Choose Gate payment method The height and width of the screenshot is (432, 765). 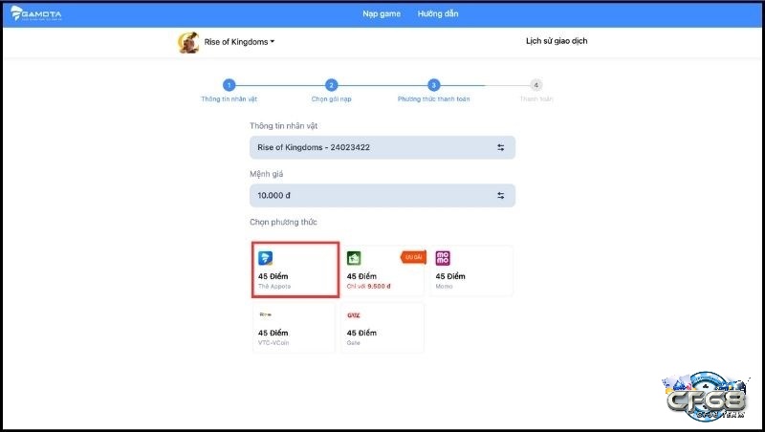(382, 327)
